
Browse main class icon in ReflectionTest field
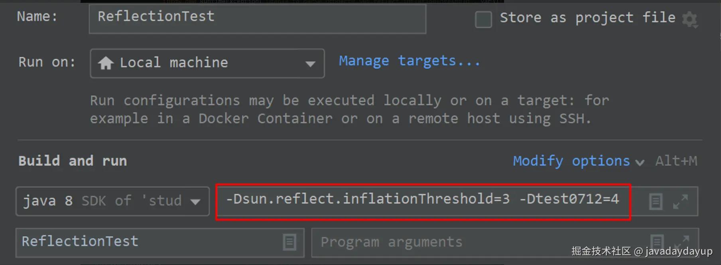[x=290, y=242]
